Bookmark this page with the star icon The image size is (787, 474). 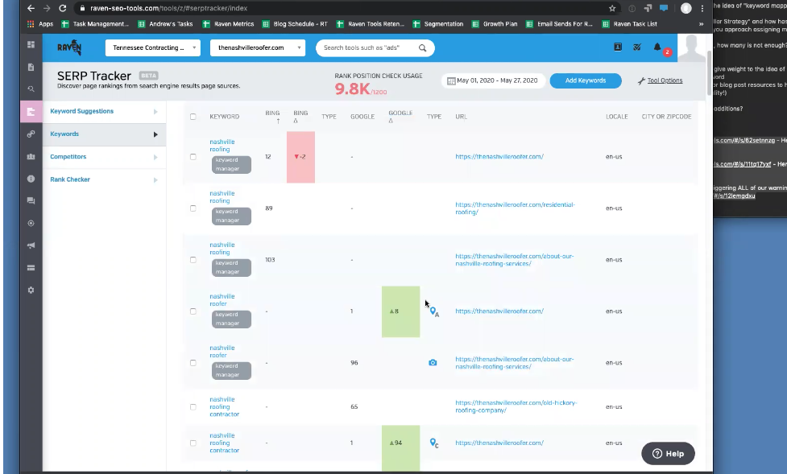tap(612, 8)
